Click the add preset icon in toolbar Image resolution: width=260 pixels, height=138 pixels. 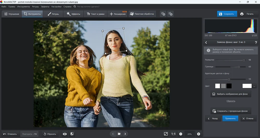click(x=163, y=14)
